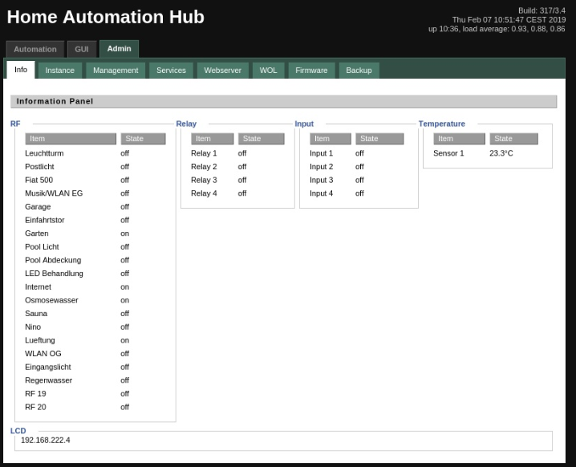576x467 pixels.
Task: Select the Garage RF item
Action: tap(38, 207)
